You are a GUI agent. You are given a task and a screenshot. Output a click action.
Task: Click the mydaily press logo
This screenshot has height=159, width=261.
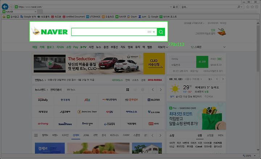pyautogui.click(x=43, y=100)
